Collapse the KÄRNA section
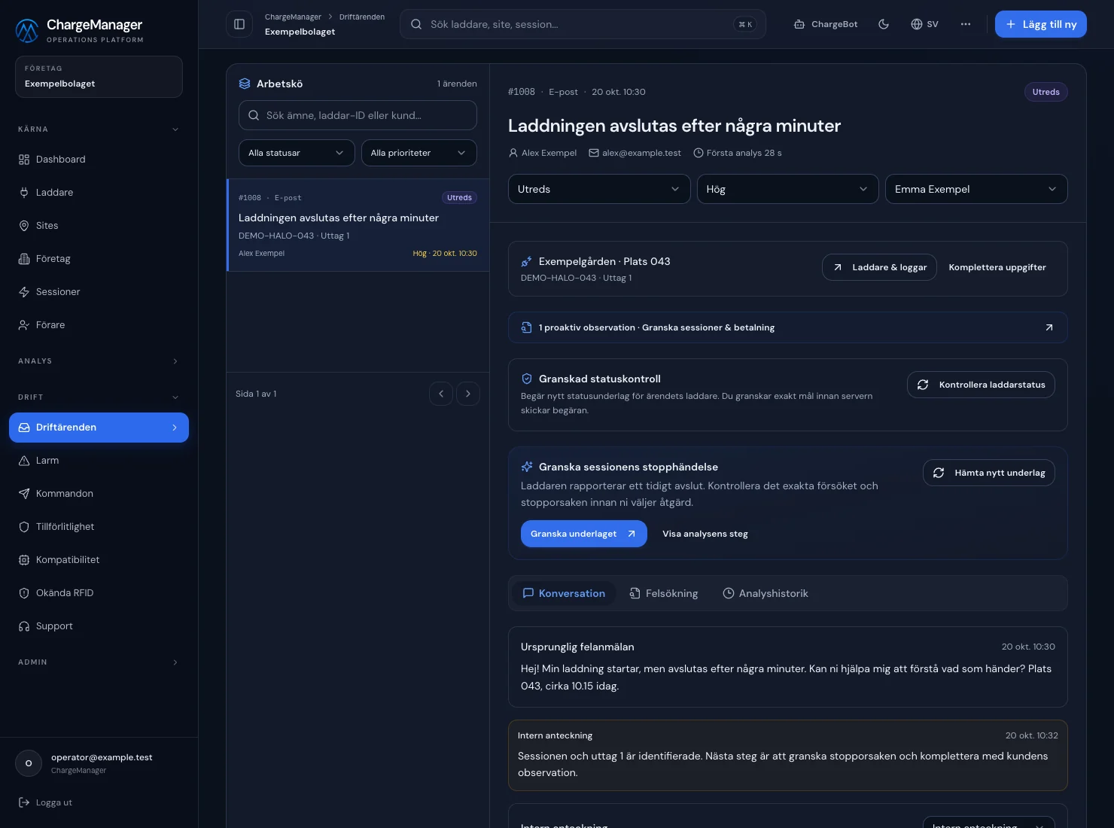Viewport: 1114px width, 828px height. coord(99,129)
